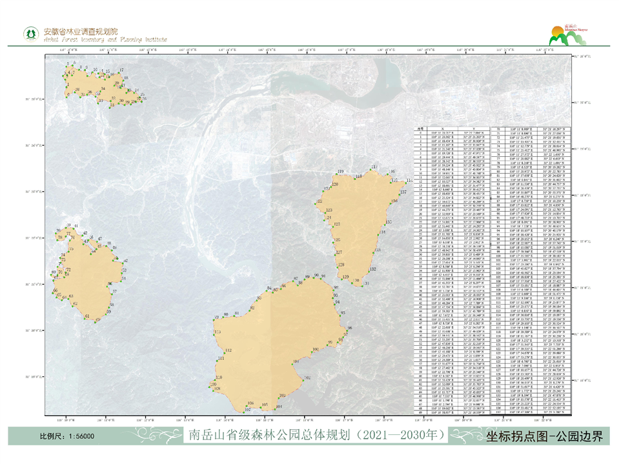Select turning point 102 on the largest parcel
Screen dimensions: 619x464
303,381
